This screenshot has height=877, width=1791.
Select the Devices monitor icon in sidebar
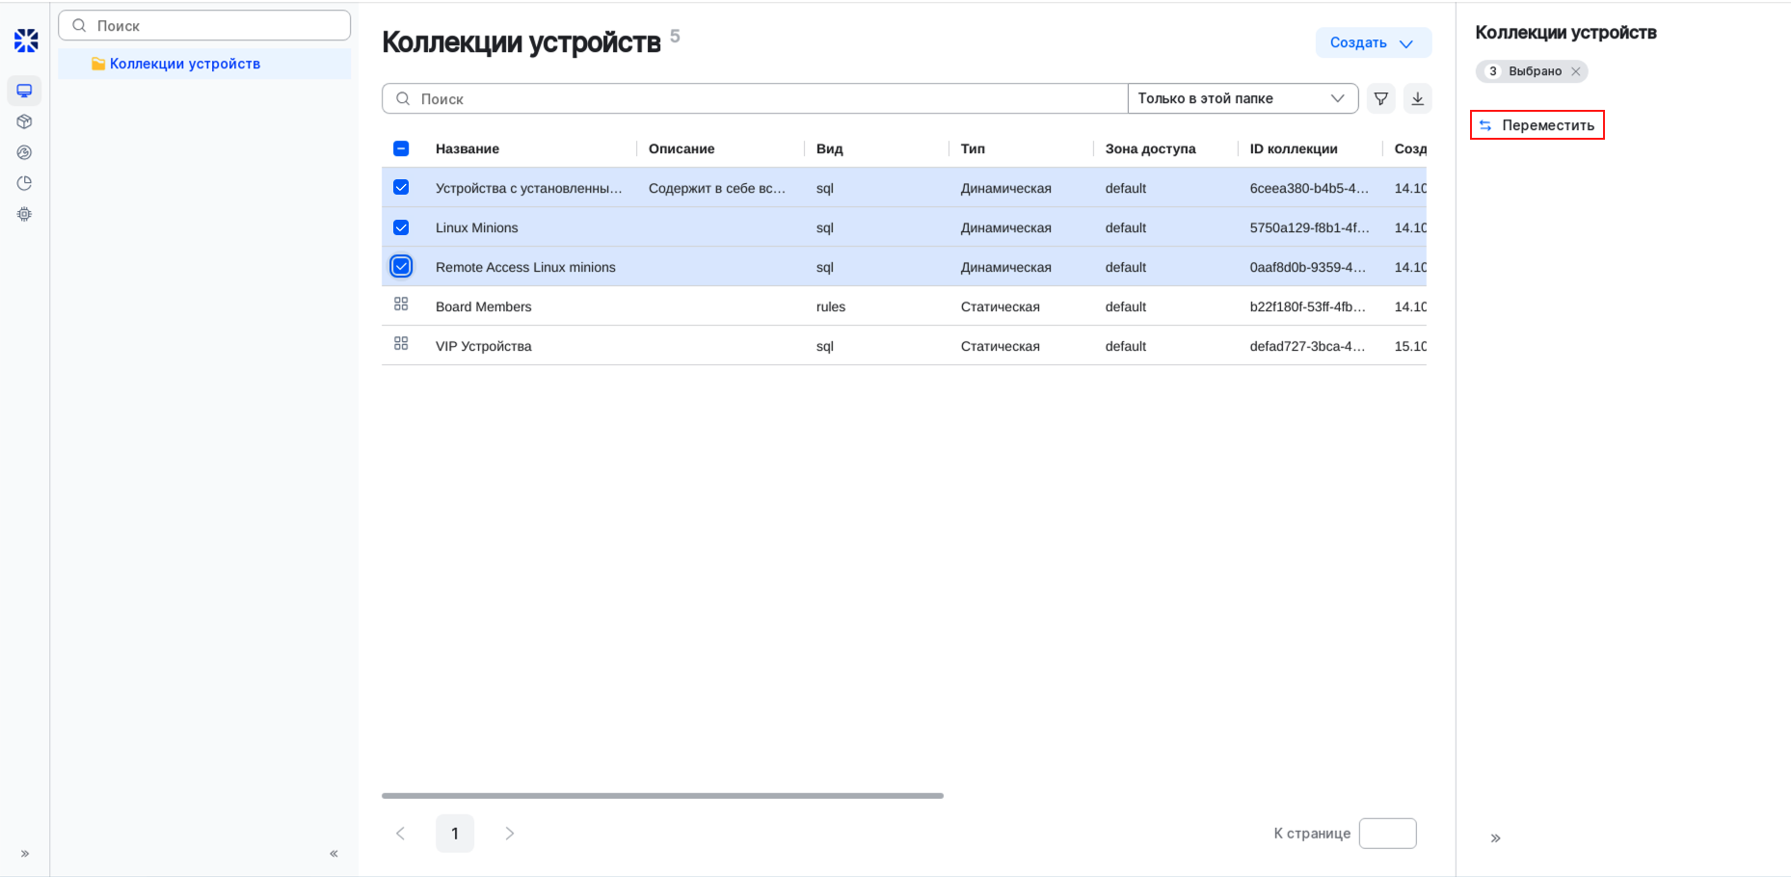24,90
